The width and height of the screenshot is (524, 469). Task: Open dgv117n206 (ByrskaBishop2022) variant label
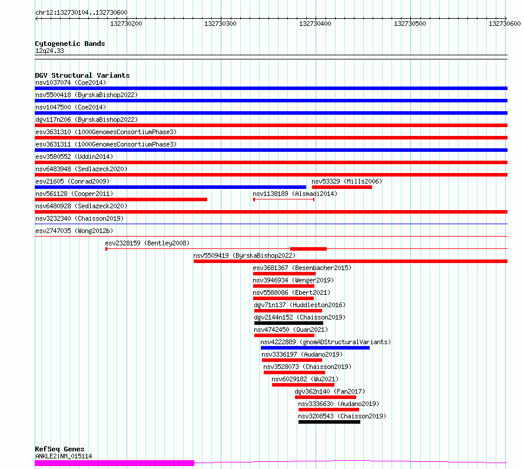(x=87, y=119)
